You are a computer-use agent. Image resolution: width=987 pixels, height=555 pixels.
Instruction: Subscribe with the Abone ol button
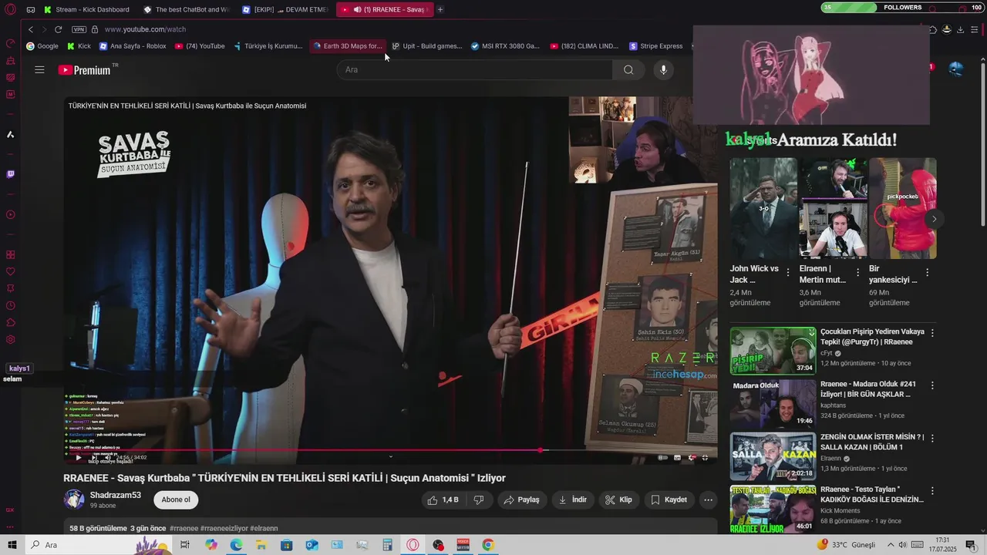click(176, 499)
